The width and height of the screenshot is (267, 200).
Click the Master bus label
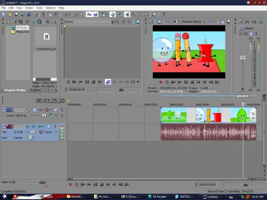pyautogui.click(x=249, y=28)
